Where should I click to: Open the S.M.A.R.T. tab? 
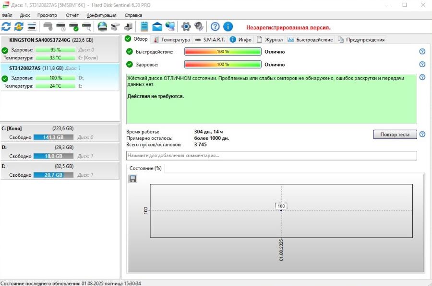coord(210,39)
